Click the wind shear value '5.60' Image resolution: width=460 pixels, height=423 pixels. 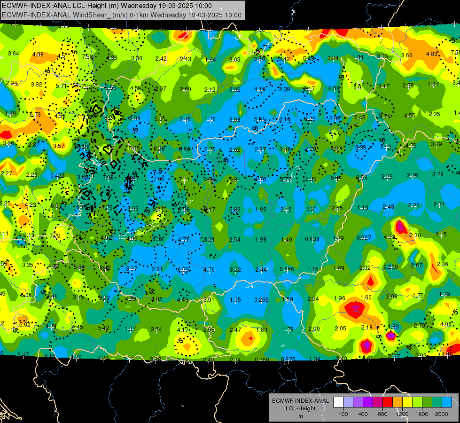pos(24,324)
